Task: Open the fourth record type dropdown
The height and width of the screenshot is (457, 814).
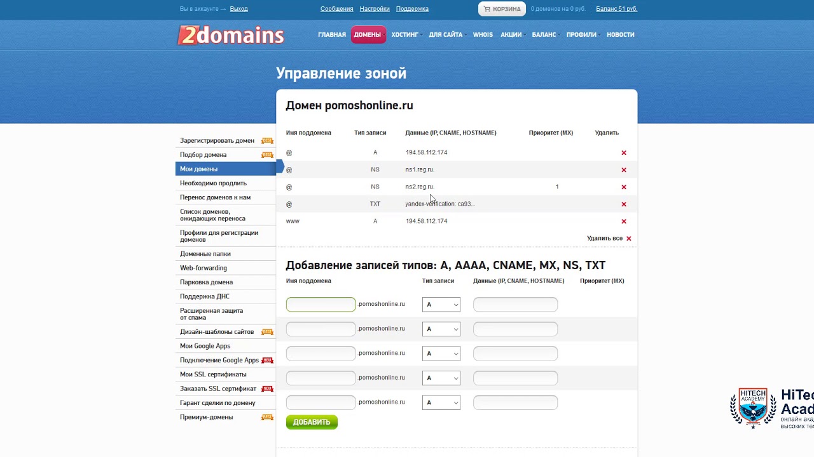Action: click(x=441, y=378)
